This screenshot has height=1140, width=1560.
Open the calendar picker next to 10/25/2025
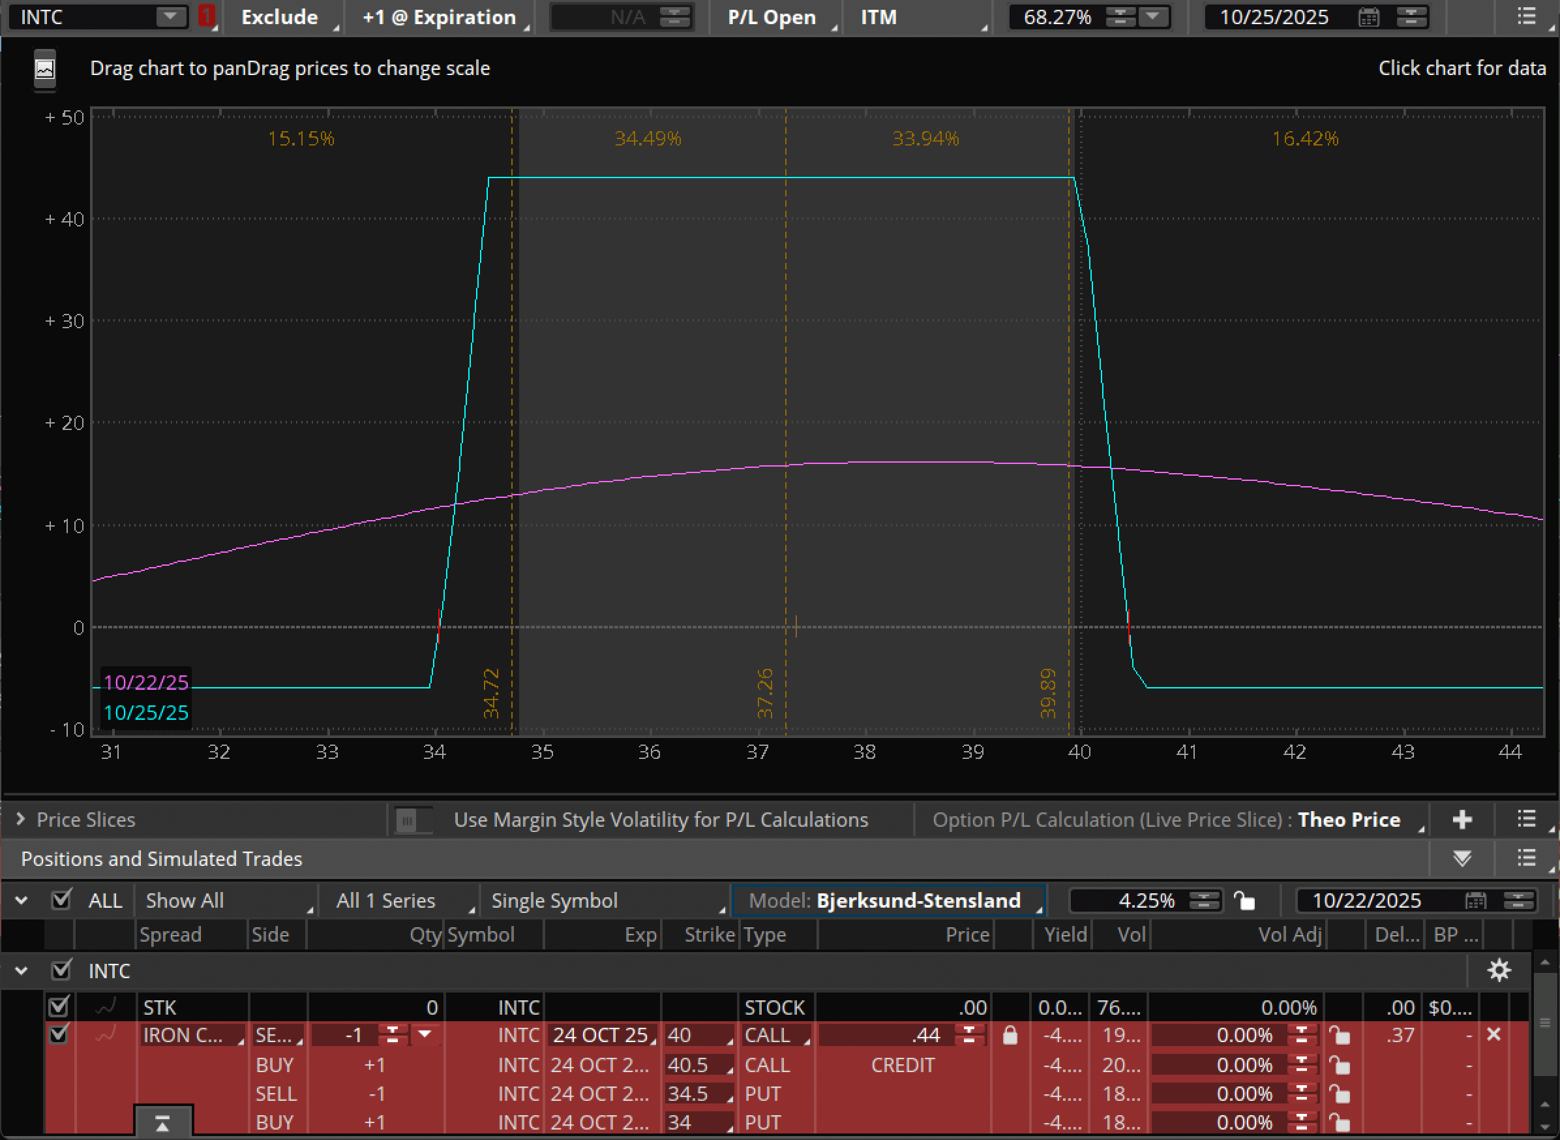(1368, 17)
